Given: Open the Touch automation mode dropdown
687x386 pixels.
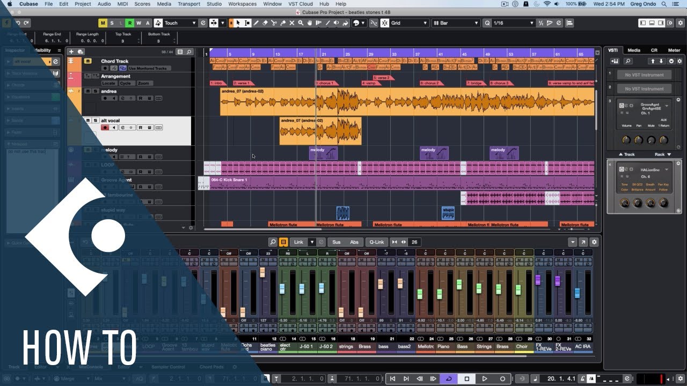Looking at the screenshot, I should tap(194, 23).
